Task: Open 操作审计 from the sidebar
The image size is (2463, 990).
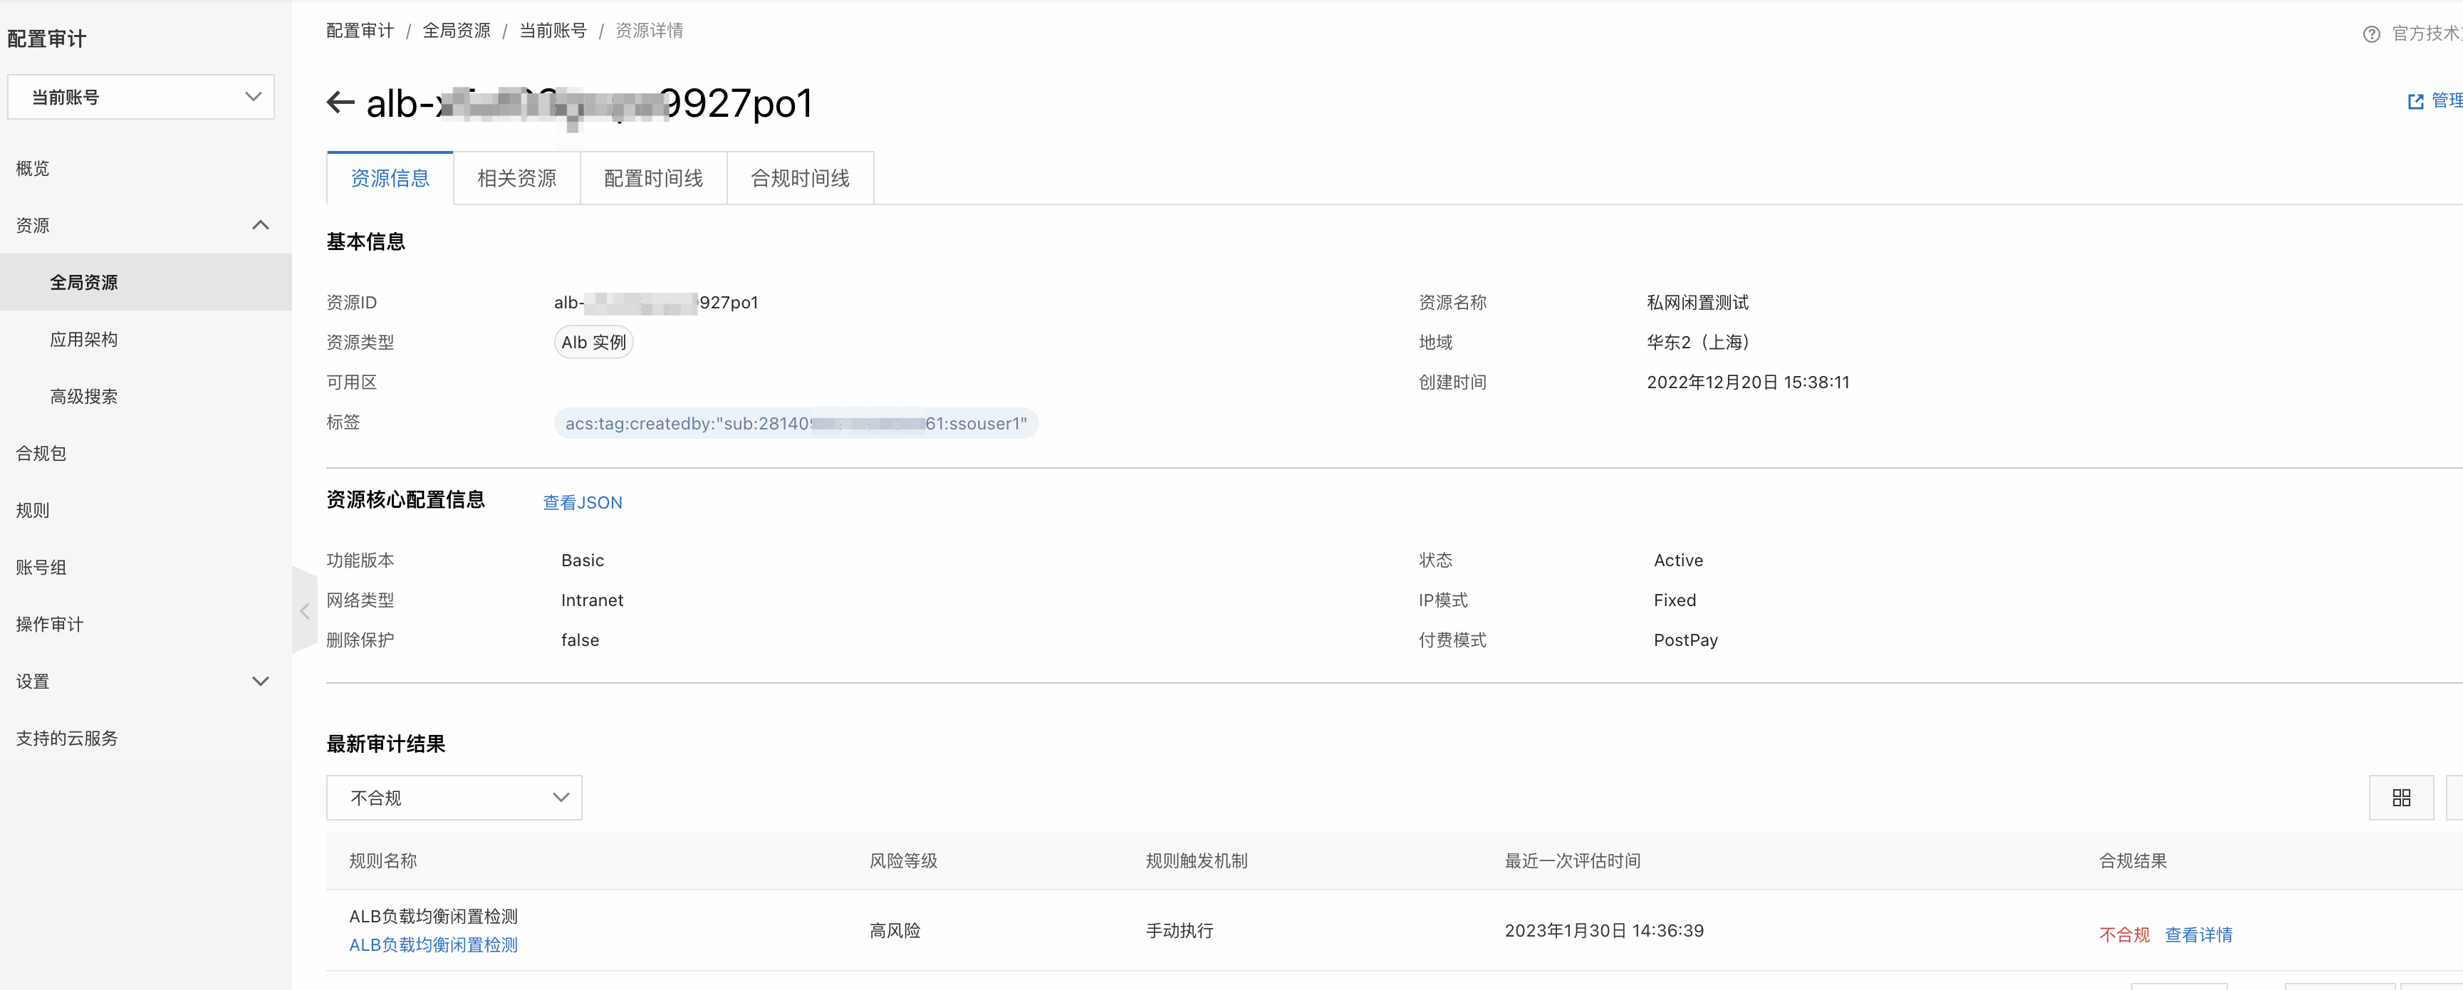Action: (50, 625)
